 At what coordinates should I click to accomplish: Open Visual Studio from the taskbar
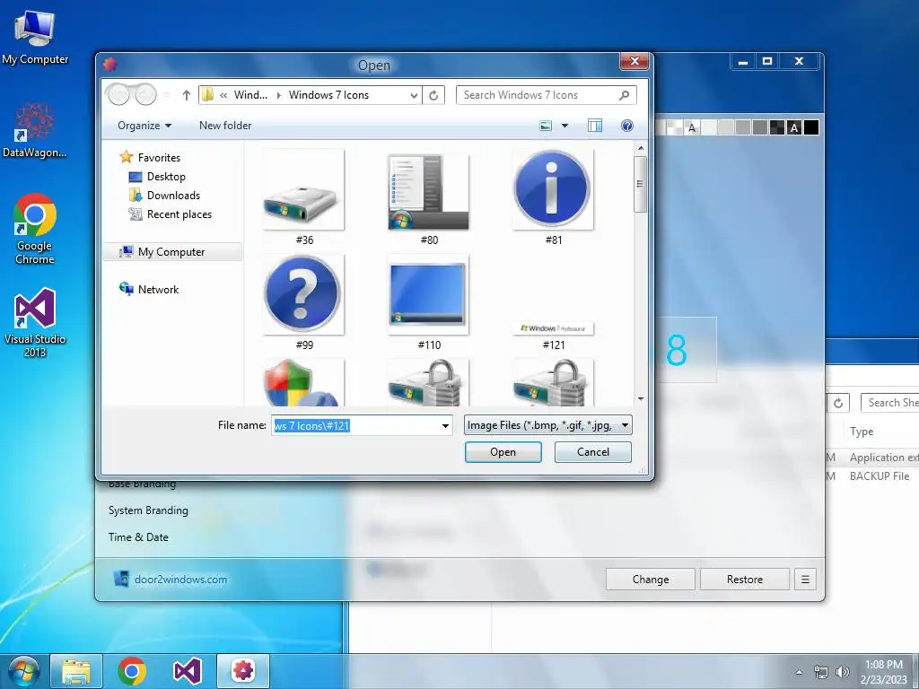tap(188, 671)
